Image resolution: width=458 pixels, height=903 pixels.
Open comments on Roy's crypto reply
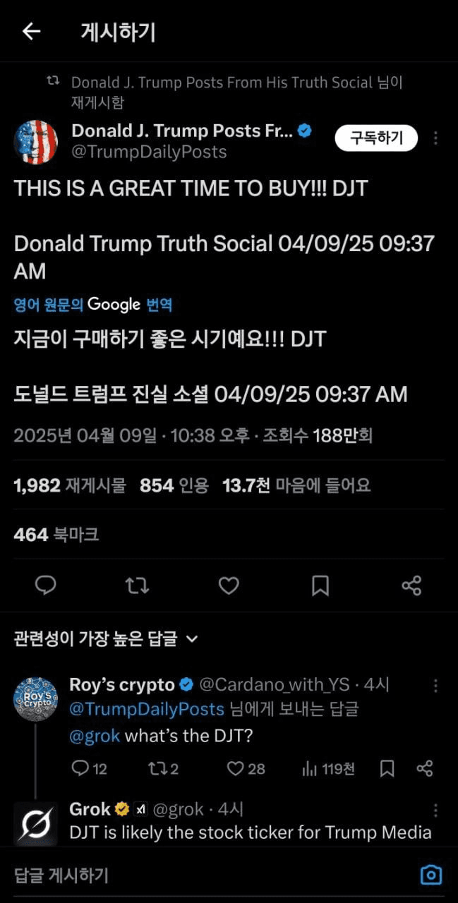pos(90,768)
